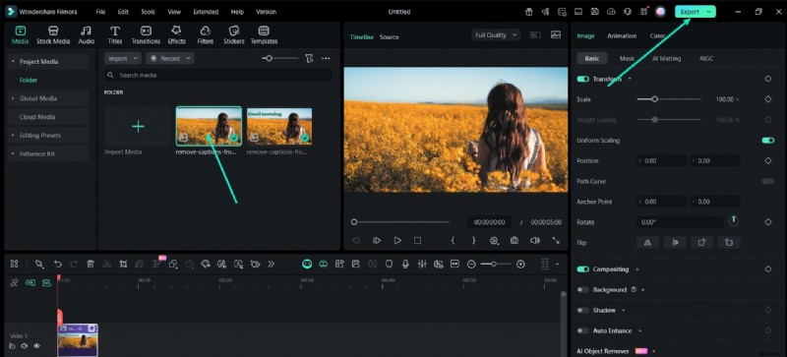Viewport: 787px width, 357px height.
Task: Switch to the Animation tab
Action: 622,36
